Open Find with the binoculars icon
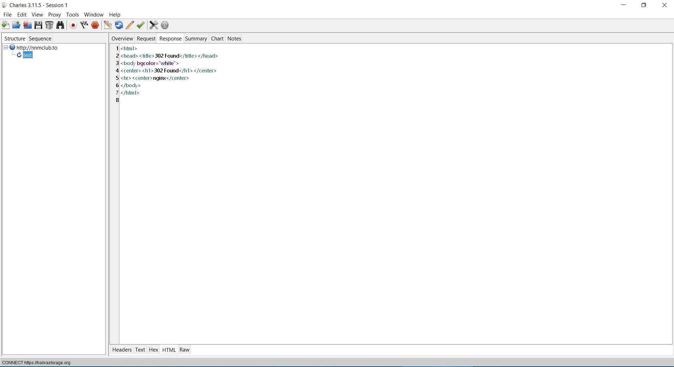 (x=60, y=25)
